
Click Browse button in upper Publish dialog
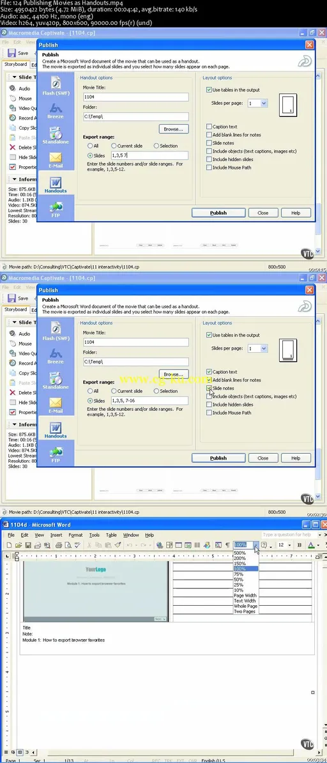click(x=174, y=129)
